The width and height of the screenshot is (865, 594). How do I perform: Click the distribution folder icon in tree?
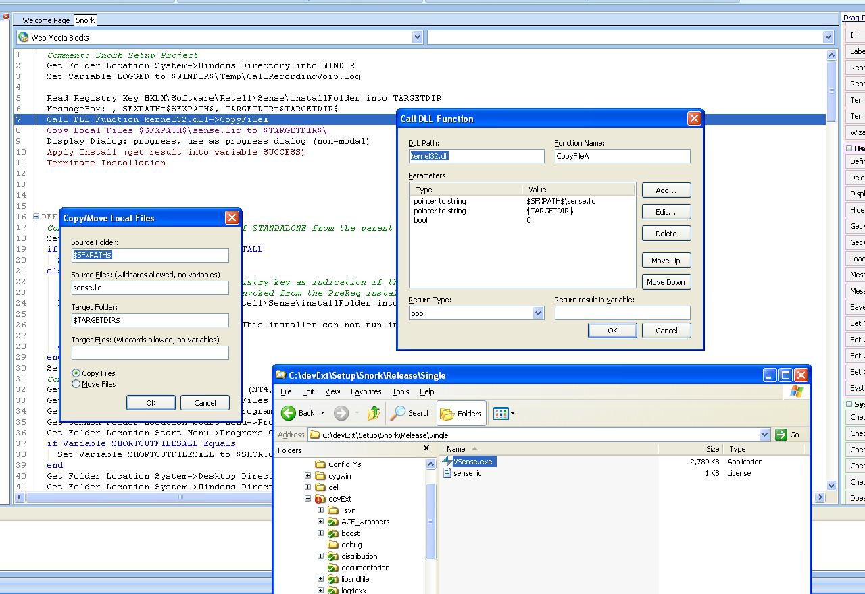coord(333,556)
